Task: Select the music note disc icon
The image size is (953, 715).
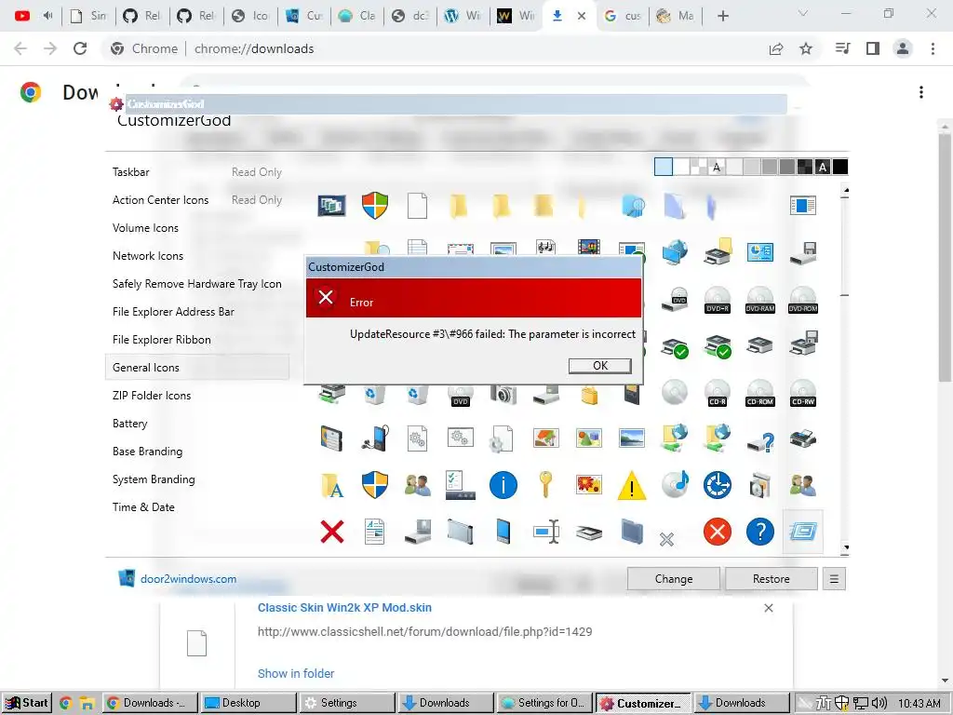Action: click(x=675, y=484)
